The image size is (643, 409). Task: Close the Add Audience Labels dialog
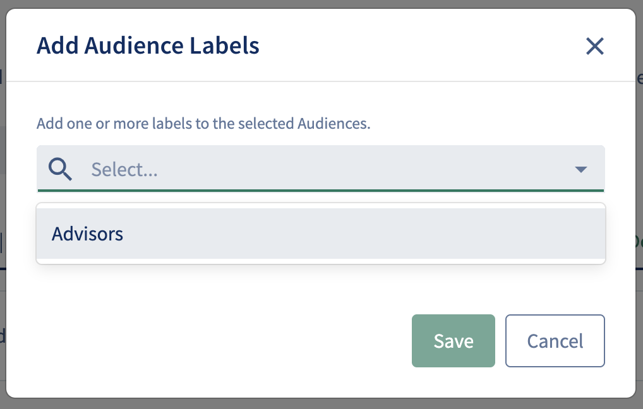(594, 46)
